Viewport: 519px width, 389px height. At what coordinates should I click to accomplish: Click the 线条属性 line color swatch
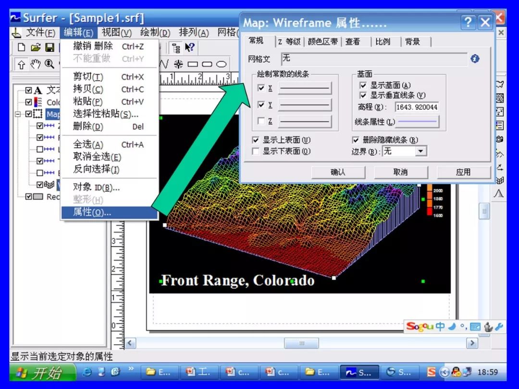click(418, 122)
